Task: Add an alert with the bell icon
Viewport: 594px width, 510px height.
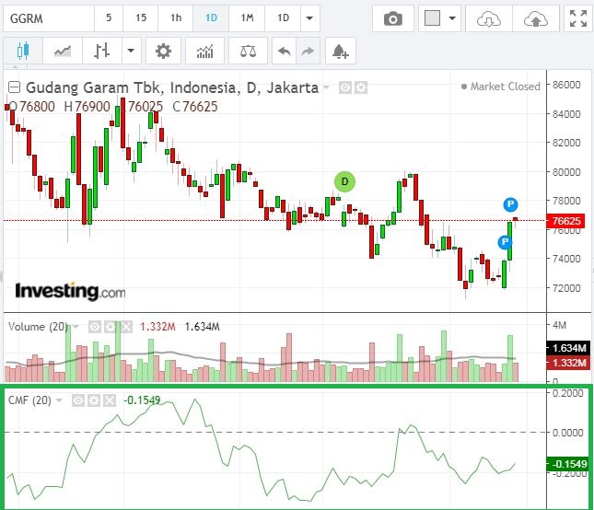Action: click(x=340, y=51)
